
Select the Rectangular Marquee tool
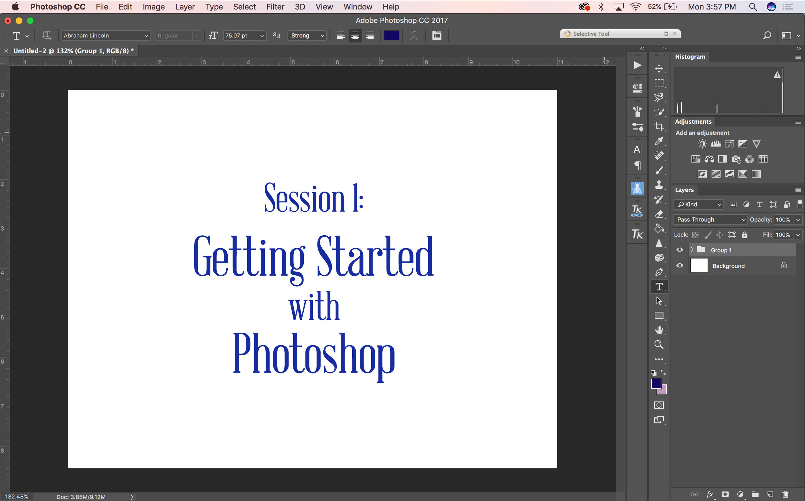659,83
